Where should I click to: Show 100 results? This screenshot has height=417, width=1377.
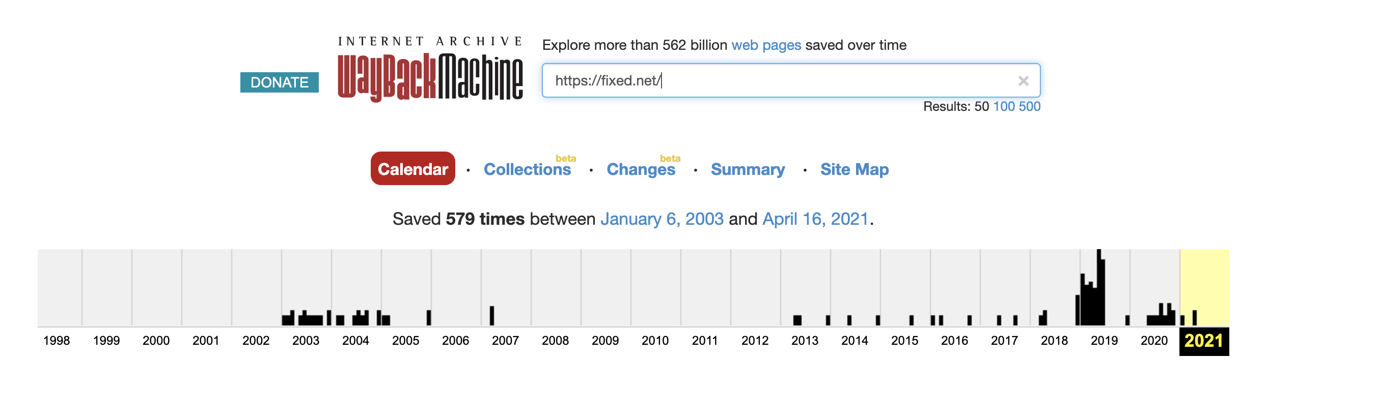pos(1003,106)
